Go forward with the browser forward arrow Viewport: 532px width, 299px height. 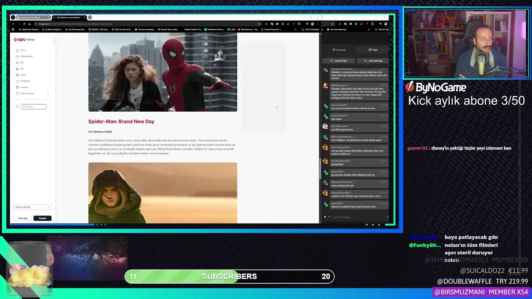(19, 24)
